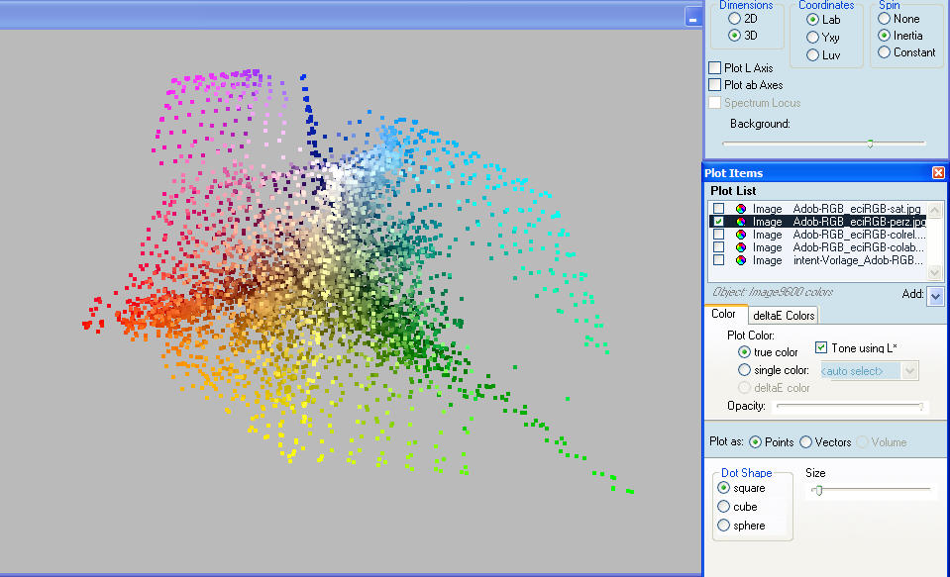Minimize the 3D plot window
Viewport: 950px width, 577px height.
click(692, 17)
